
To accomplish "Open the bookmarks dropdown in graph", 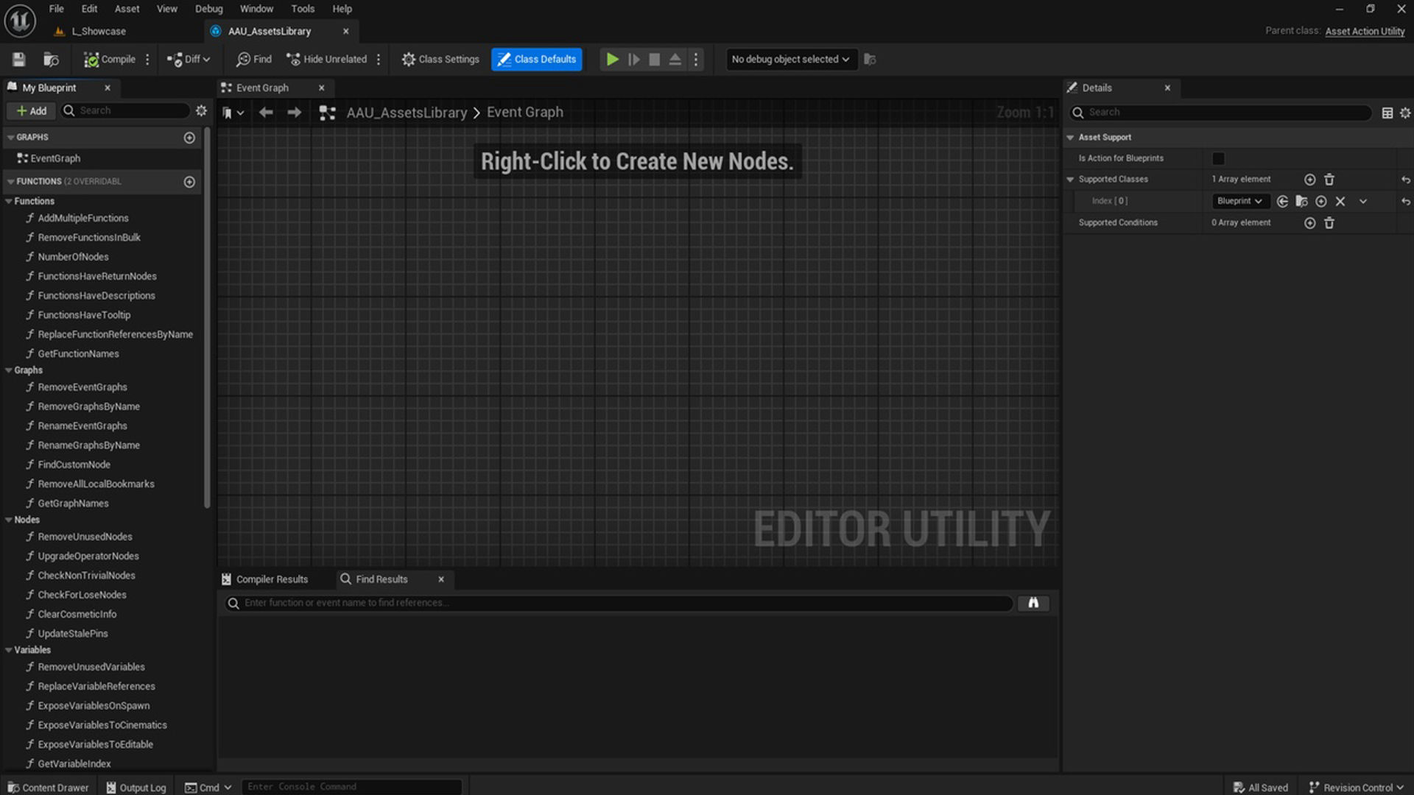I will 233,113.
